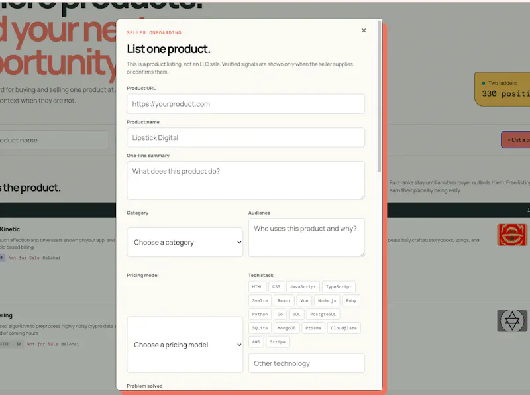Image resolution: width=530 pixels, height=395 pixels.
Task: Click the Audience text area
Action: (x=307, y=237)
